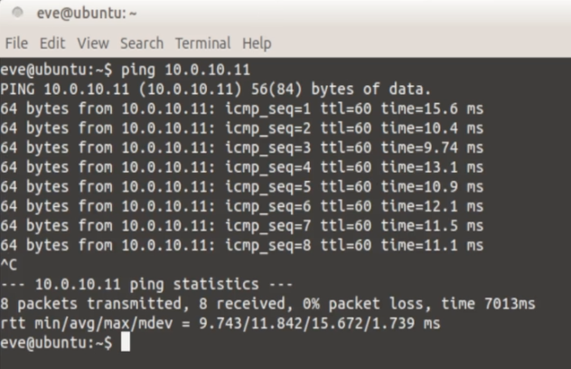Screen dimensions: 571x369
Task: Click the icmp_seq=1 reply line
Action: point(242,109)
